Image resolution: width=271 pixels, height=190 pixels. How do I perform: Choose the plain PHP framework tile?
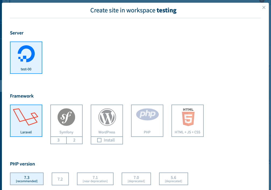pos(147,121)
